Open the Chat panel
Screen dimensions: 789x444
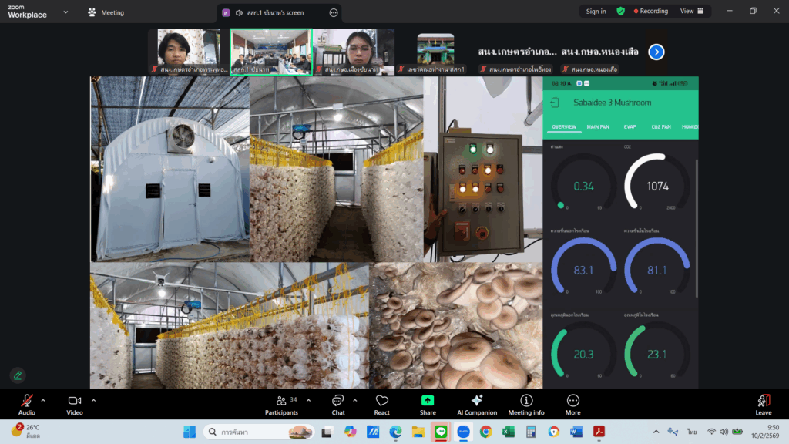(x=337, y=401)
